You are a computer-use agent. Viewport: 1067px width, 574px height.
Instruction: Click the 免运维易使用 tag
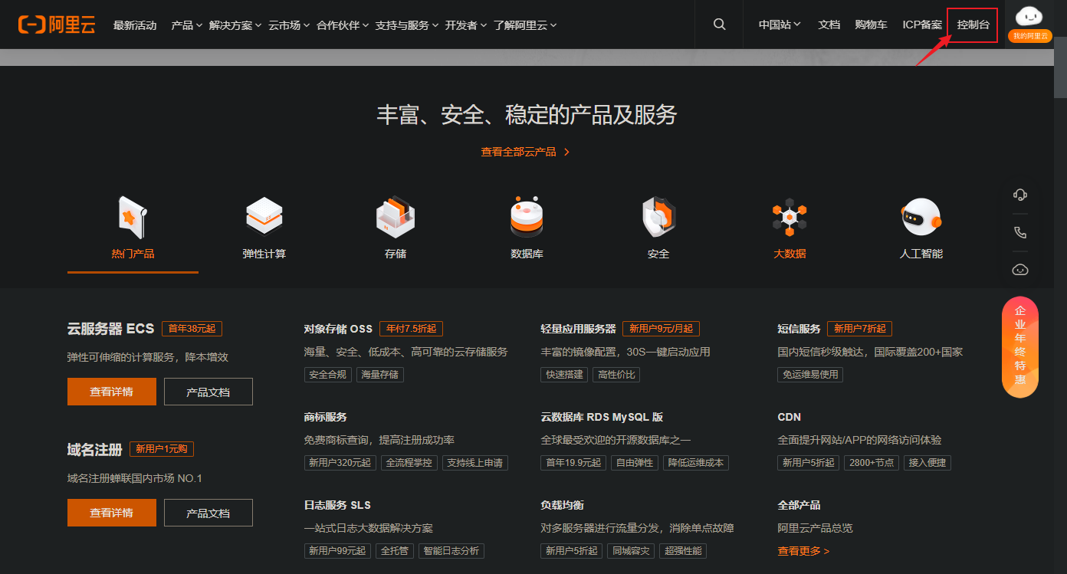pyautogui.click(x=810, y=375)
